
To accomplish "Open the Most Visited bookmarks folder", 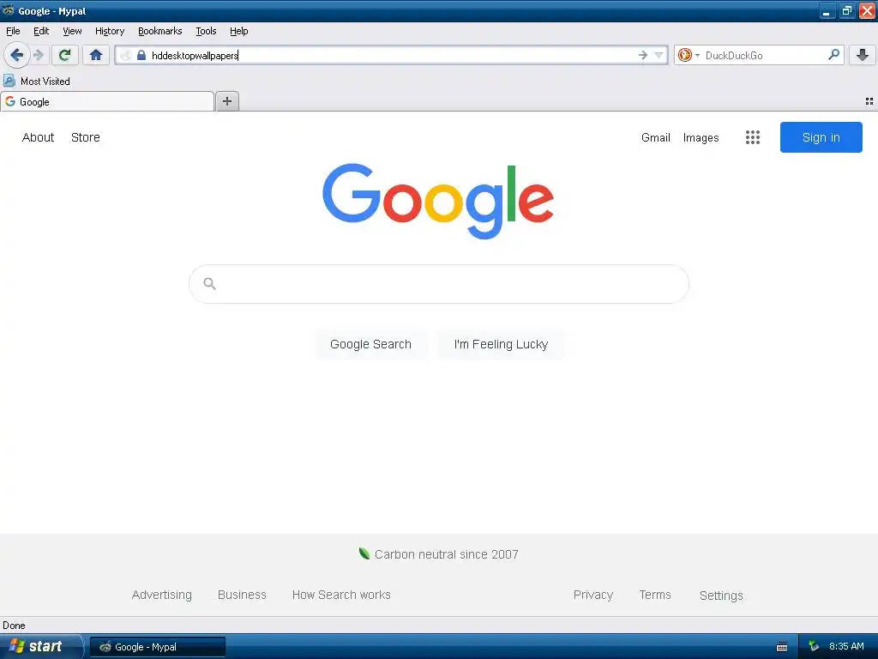I will point(37,82).
